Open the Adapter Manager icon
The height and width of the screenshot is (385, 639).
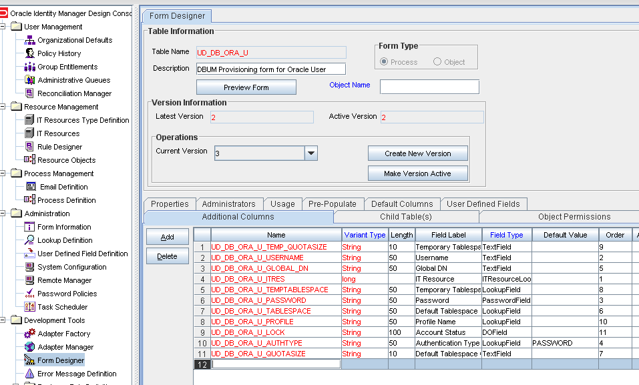(30, 347)
